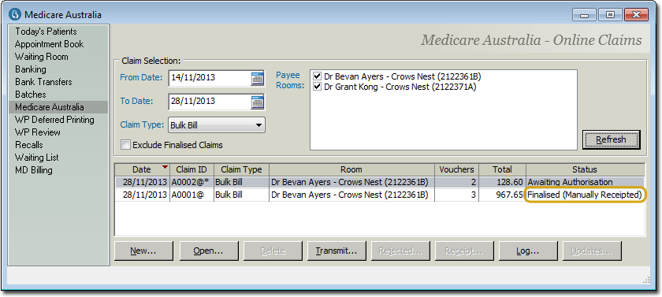Click the Refresh button
The width and height of the screenshot is (662, 297).
(611, 139)
